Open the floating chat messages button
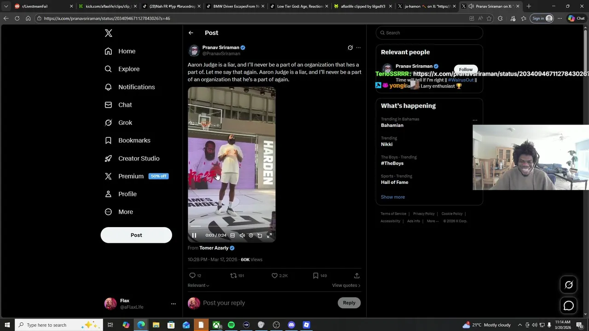 pos(569,306)
